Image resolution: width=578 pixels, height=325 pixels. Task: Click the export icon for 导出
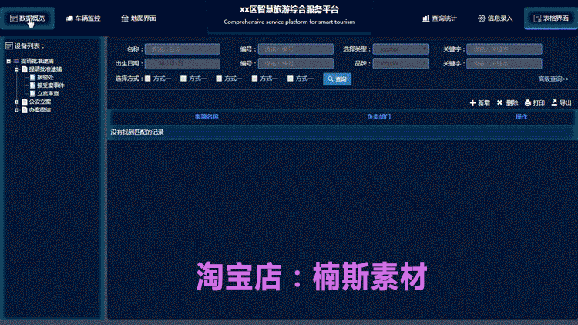554,102
